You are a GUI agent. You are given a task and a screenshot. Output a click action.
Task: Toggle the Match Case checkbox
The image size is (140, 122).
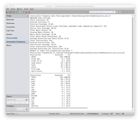click(x=123, y=12)
